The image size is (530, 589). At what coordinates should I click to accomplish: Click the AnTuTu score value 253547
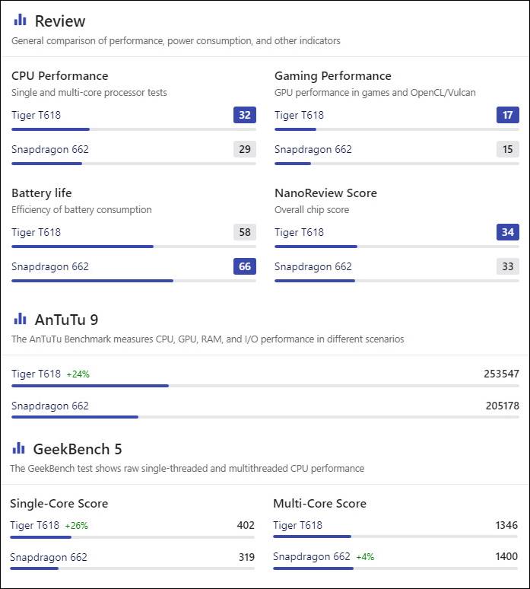pos(501,374)
